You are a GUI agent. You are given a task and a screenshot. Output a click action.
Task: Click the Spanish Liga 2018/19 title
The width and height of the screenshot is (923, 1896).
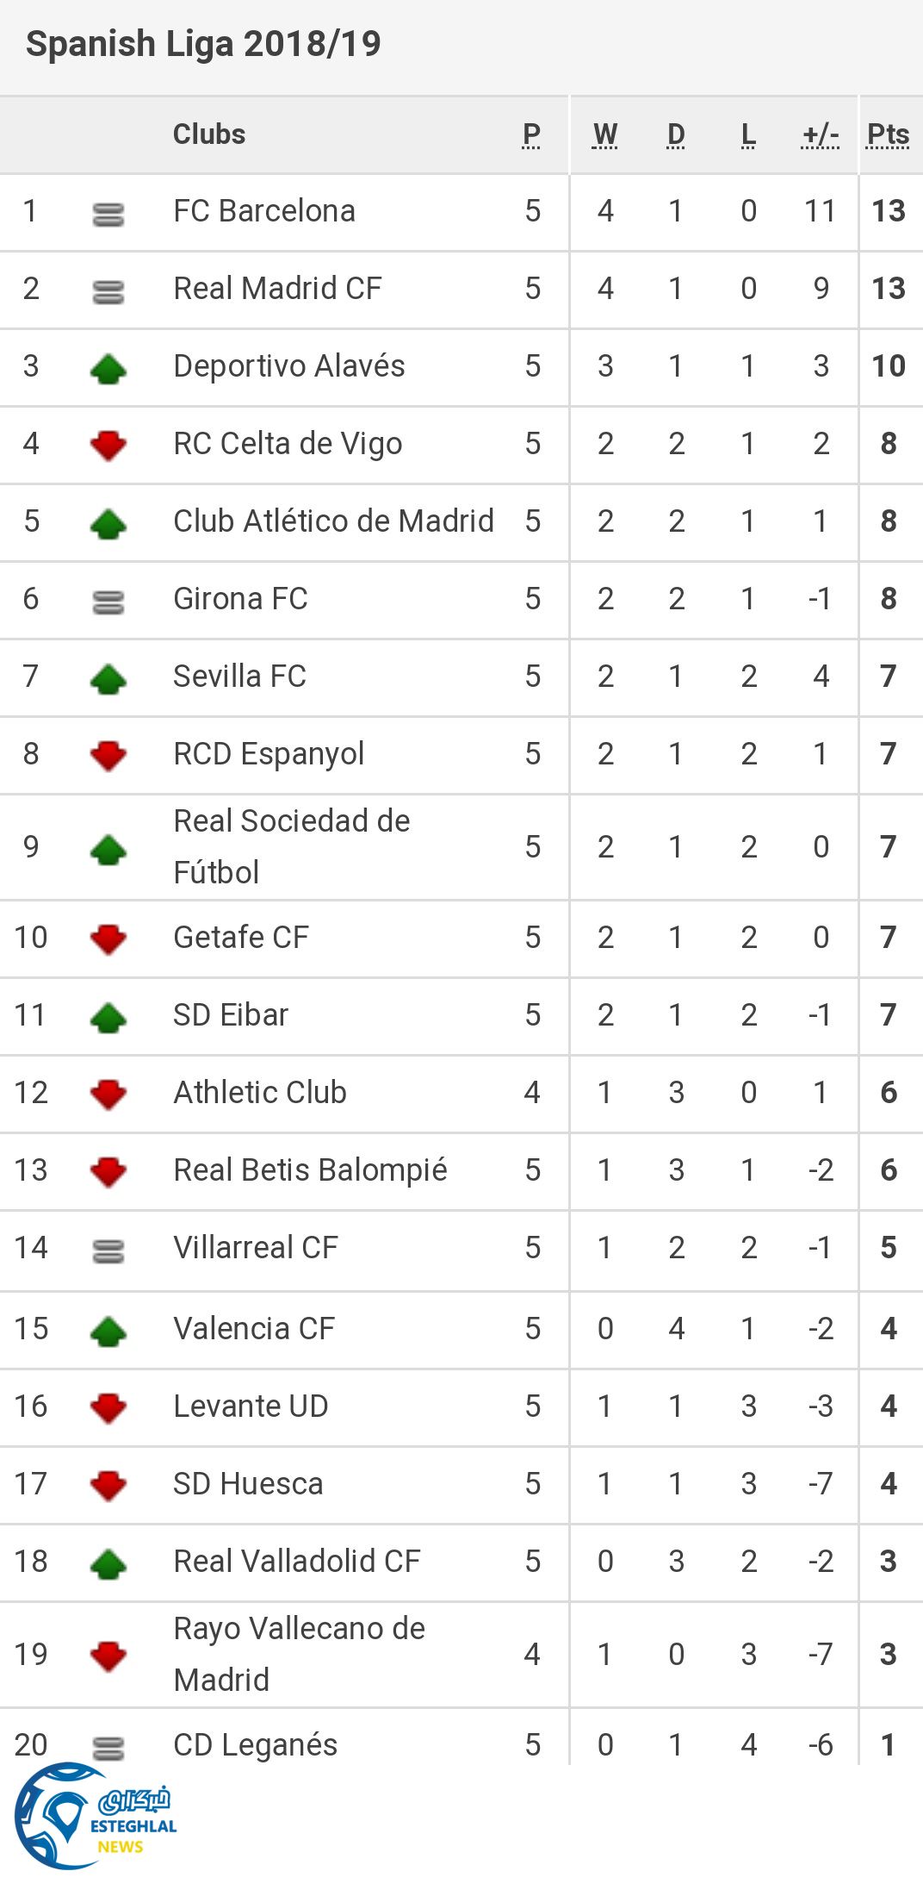203,44
